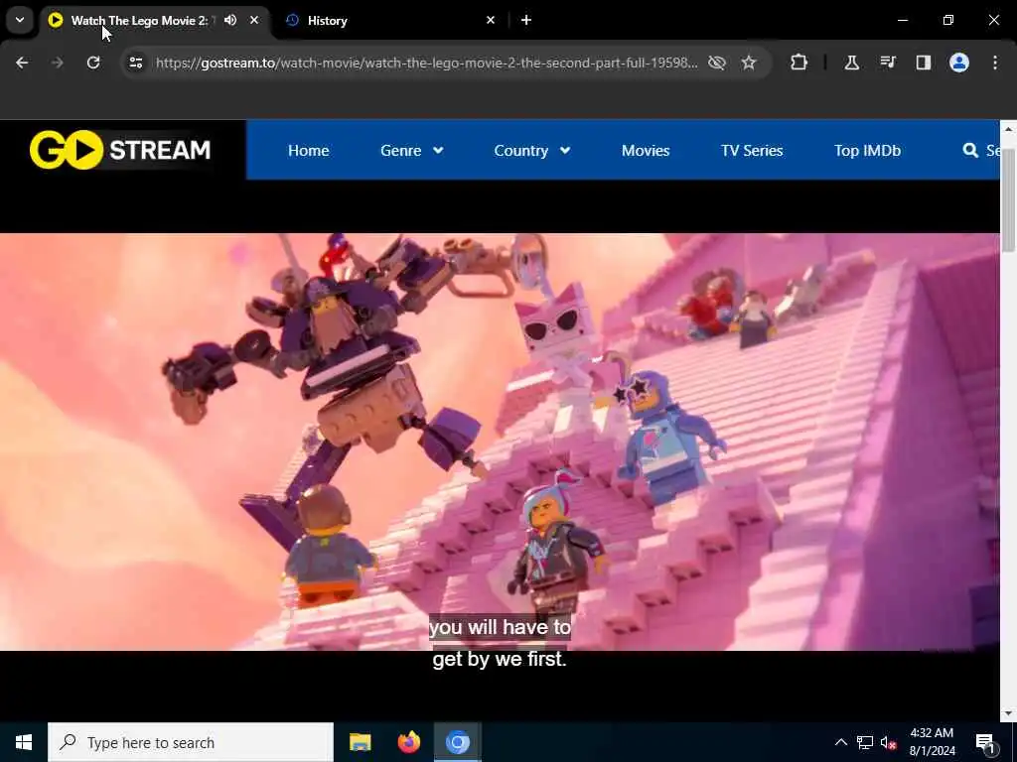Go to Home in site navigation
This screenshot has height=762, width=1017.
pyautogui.click(x=309, y=151)
